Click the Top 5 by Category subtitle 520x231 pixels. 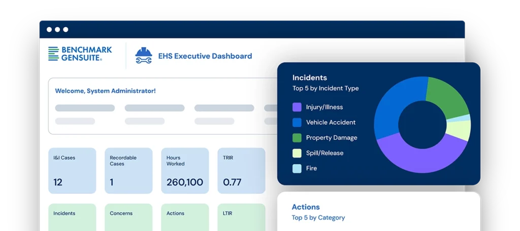(318, 218)
